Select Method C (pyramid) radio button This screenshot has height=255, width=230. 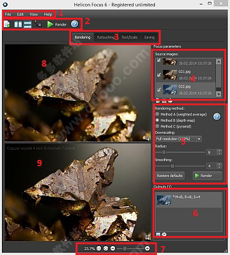tap(158, 126)
